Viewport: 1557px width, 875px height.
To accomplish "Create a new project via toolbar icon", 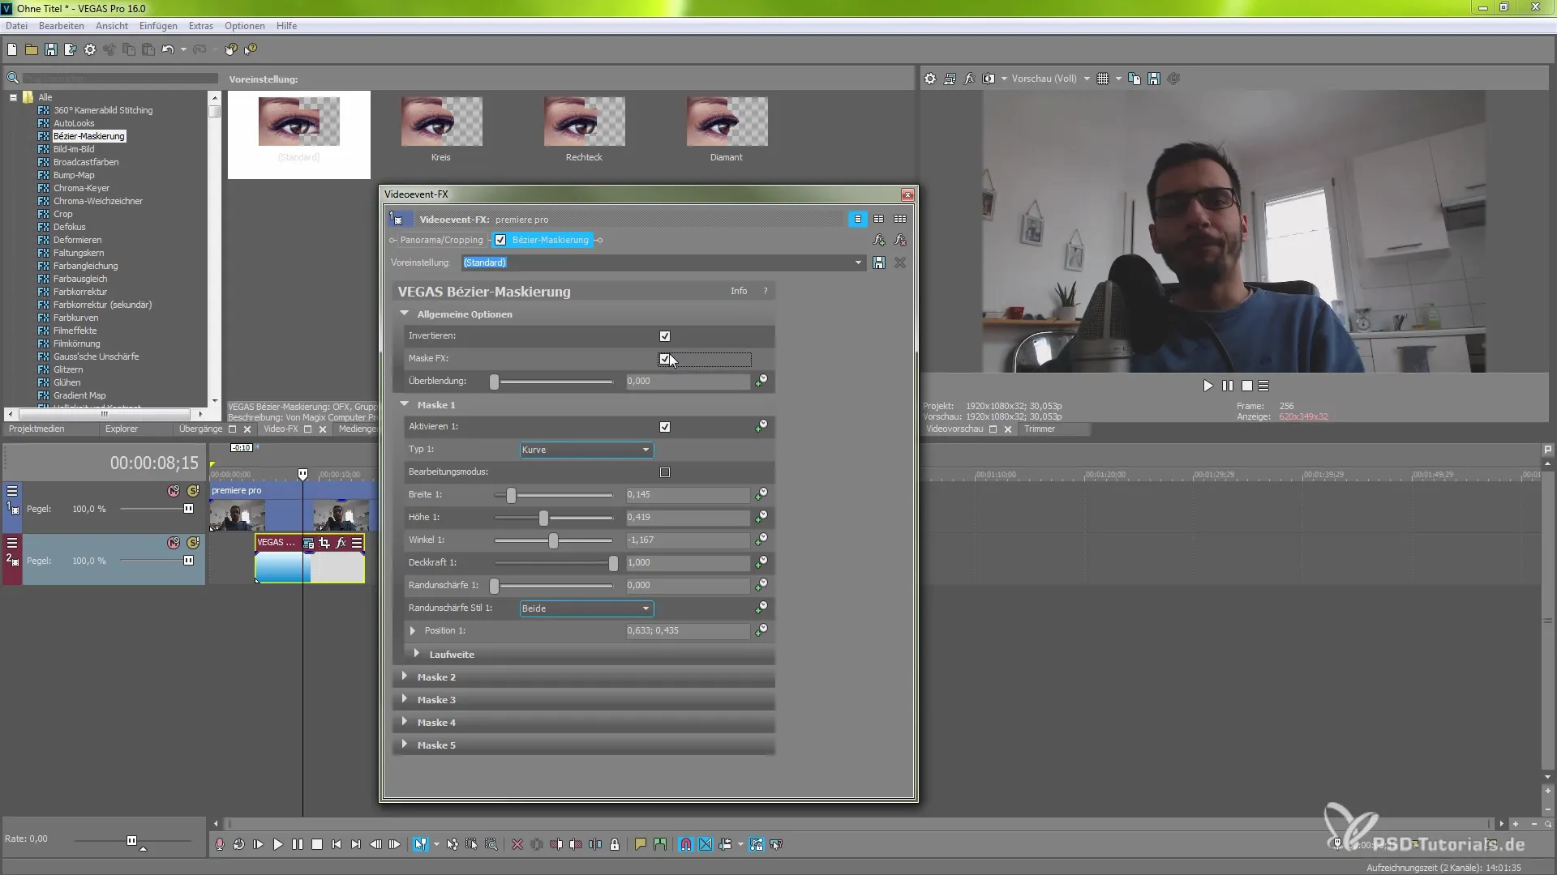I will tap(12, 49).
